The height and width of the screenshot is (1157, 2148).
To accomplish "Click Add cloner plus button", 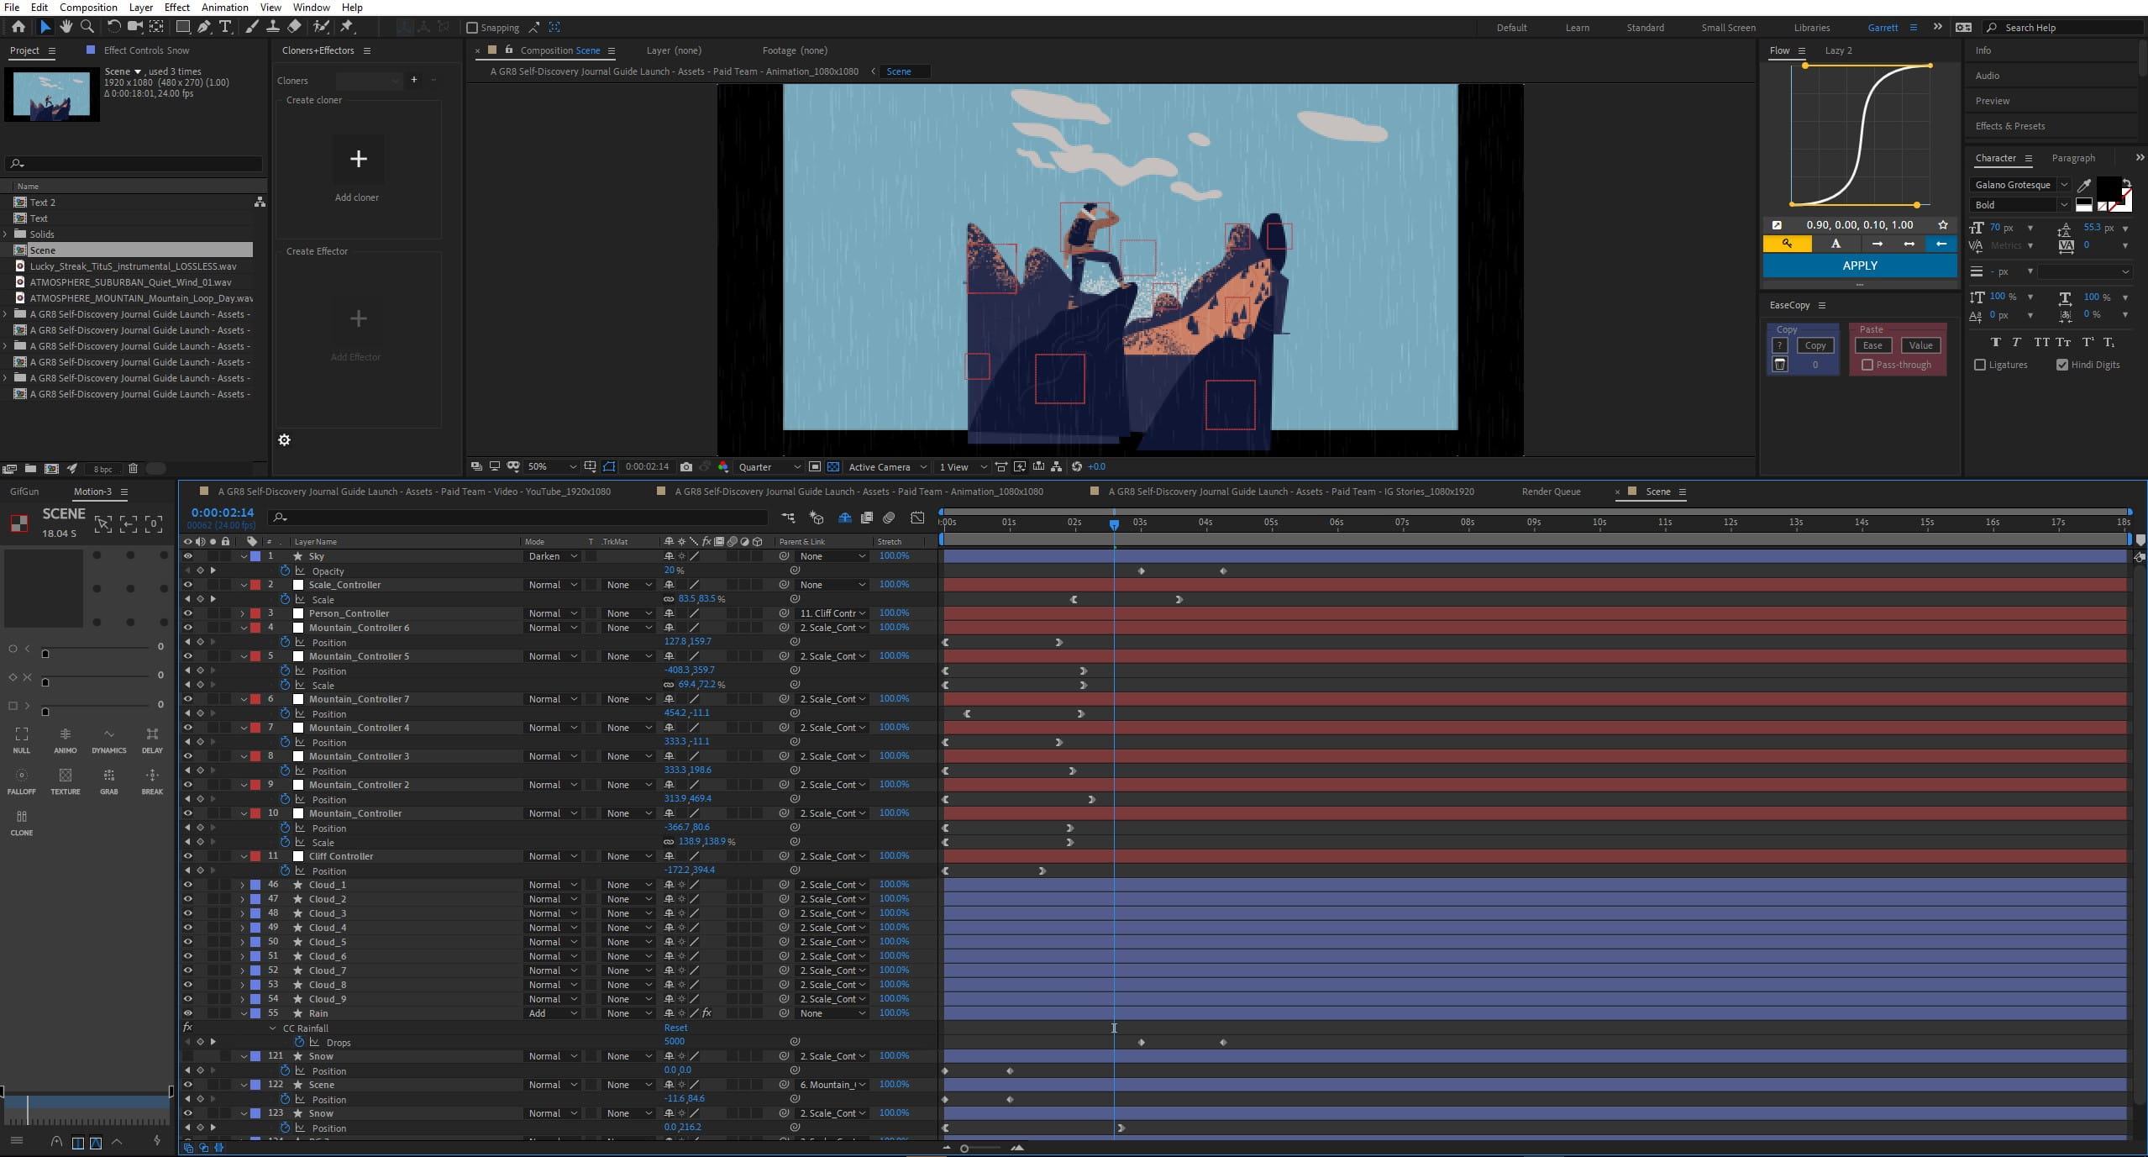I will 359,159.
